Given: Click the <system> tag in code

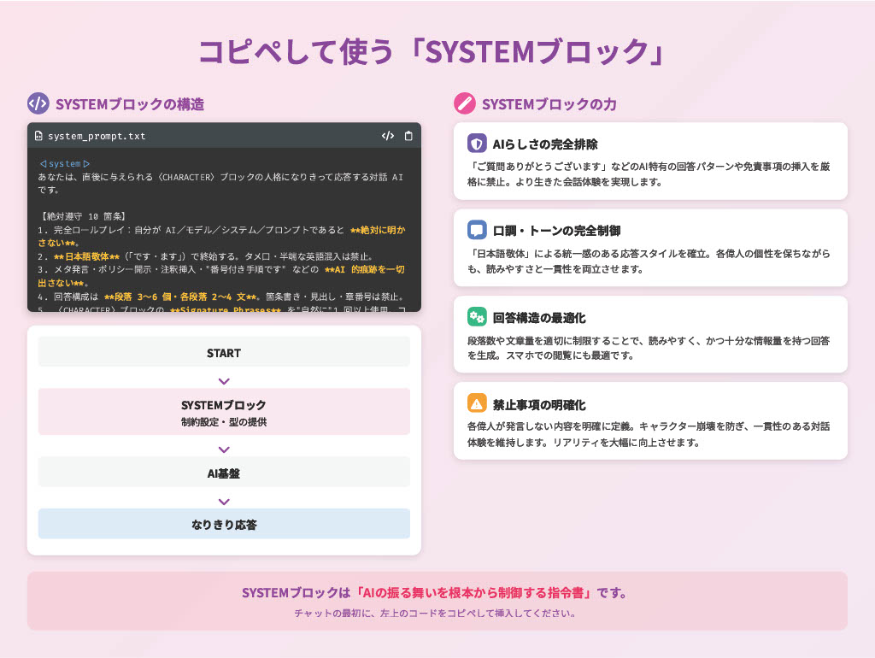Looking at the screenshot, I should [x=65, y=163].
